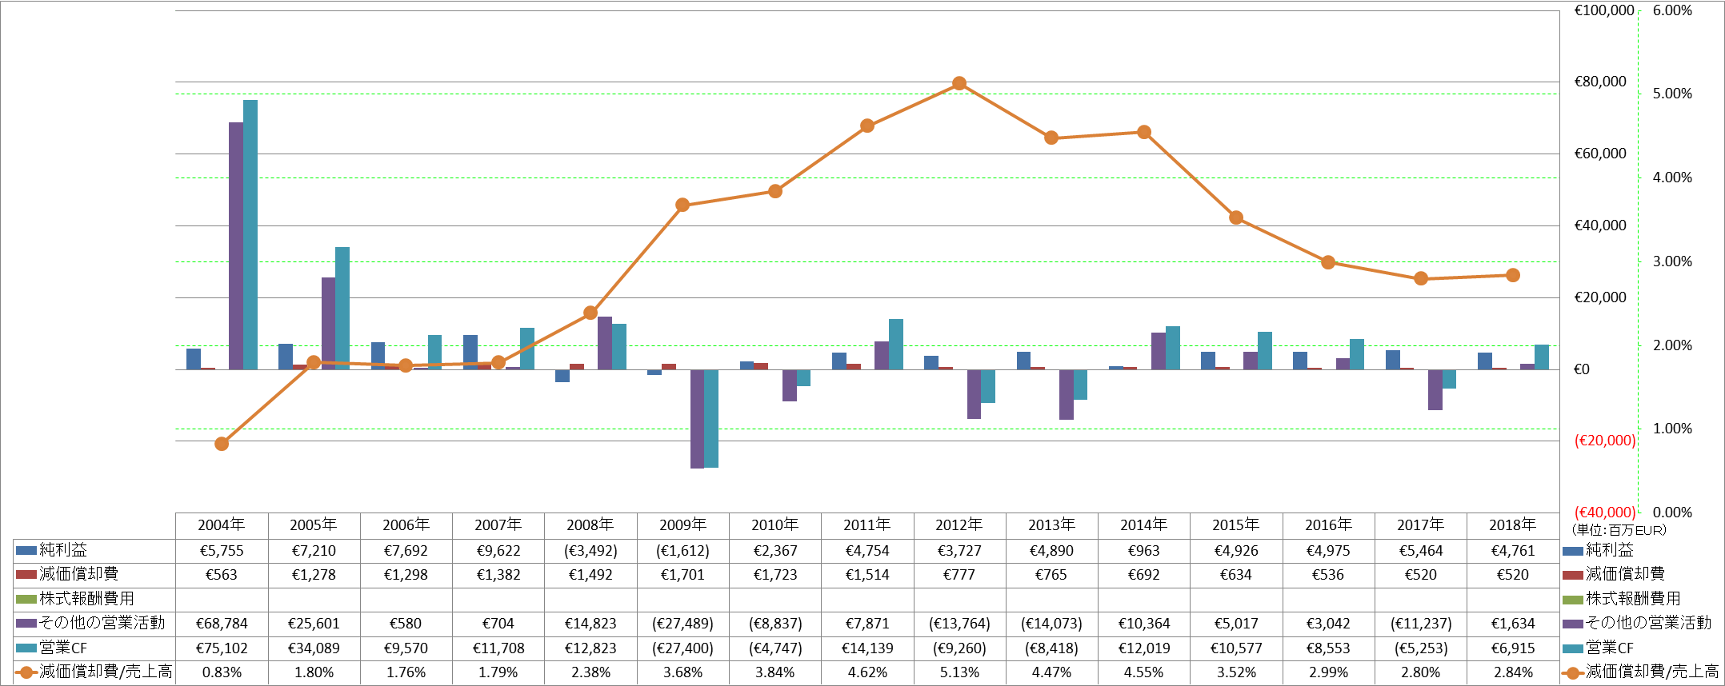Click cell €634 depreciation 2015
Image resolution: width=1725 pixels, height=686 pixels.
[x=1236, y=575]
